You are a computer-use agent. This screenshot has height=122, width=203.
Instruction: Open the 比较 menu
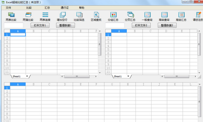[29, 8]
